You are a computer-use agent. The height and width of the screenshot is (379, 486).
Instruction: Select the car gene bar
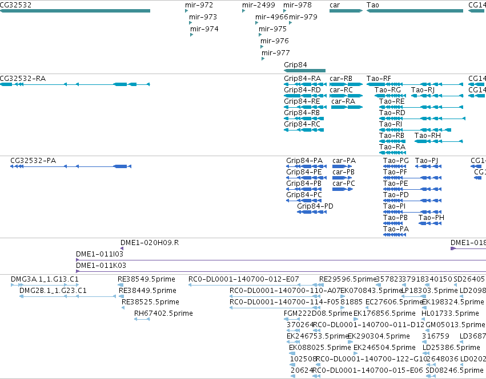[x=346, y=11]
